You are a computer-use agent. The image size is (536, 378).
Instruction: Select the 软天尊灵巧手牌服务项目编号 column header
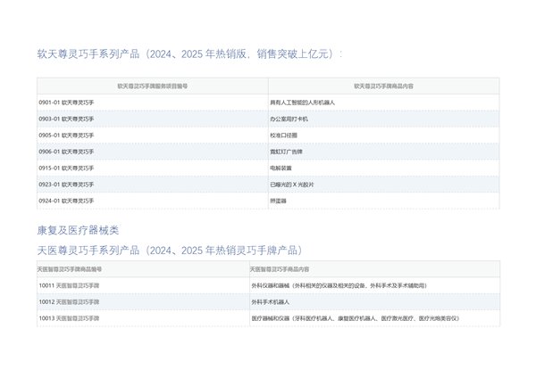152,86
